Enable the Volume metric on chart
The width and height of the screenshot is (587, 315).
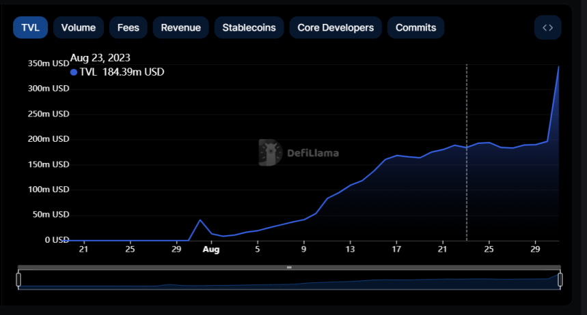(78, 28)
